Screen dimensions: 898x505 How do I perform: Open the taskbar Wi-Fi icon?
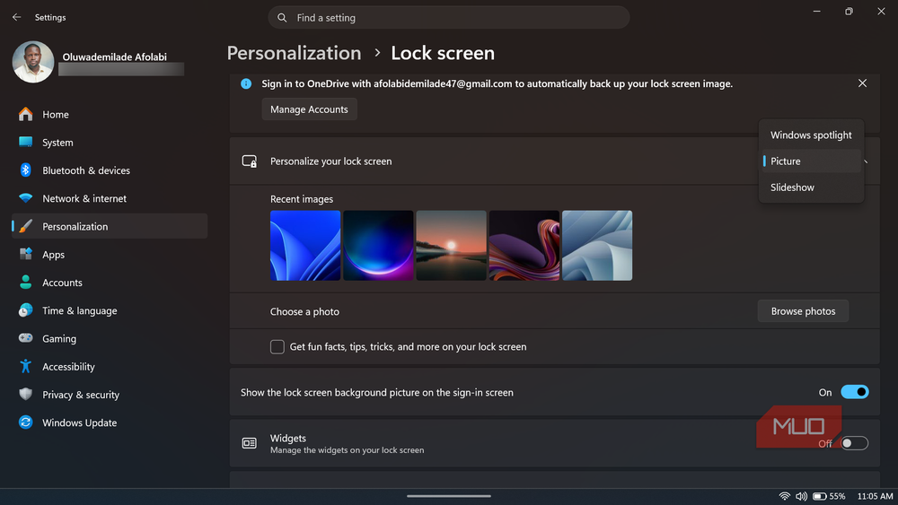click(x=785, y=496)
